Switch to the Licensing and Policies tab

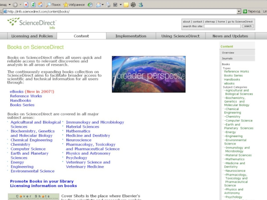(x=32, y=36)
